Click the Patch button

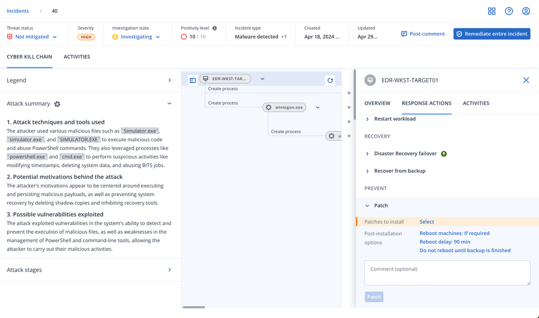(374, 296)
